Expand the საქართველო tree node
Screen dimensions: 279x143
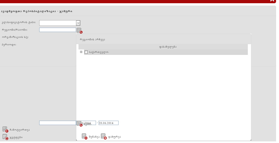click(x=81, y=52)
